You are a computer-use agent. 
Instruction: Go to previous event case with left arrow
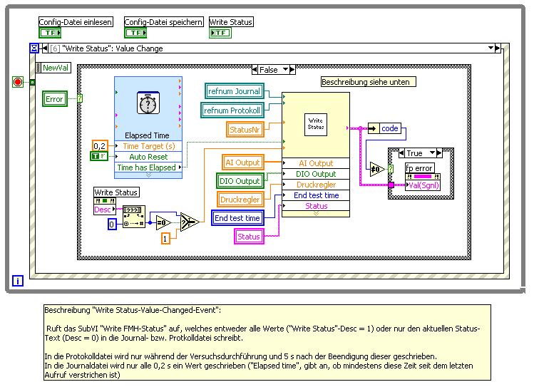pos(45,48)
